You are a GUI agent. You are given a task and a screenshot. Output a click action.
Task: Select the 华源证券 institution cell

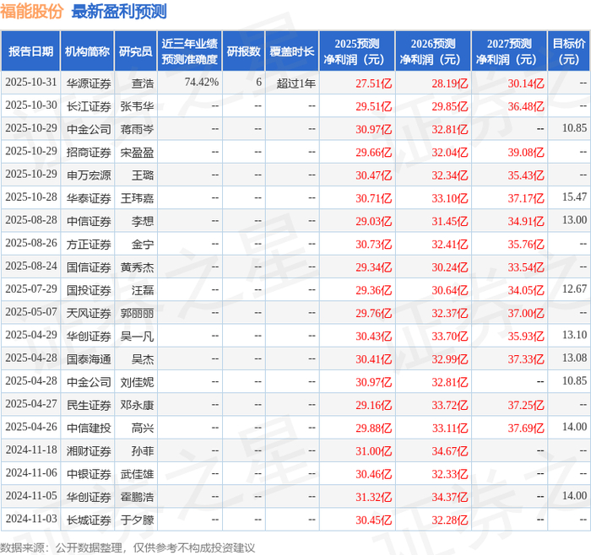(x=89, y=84)
